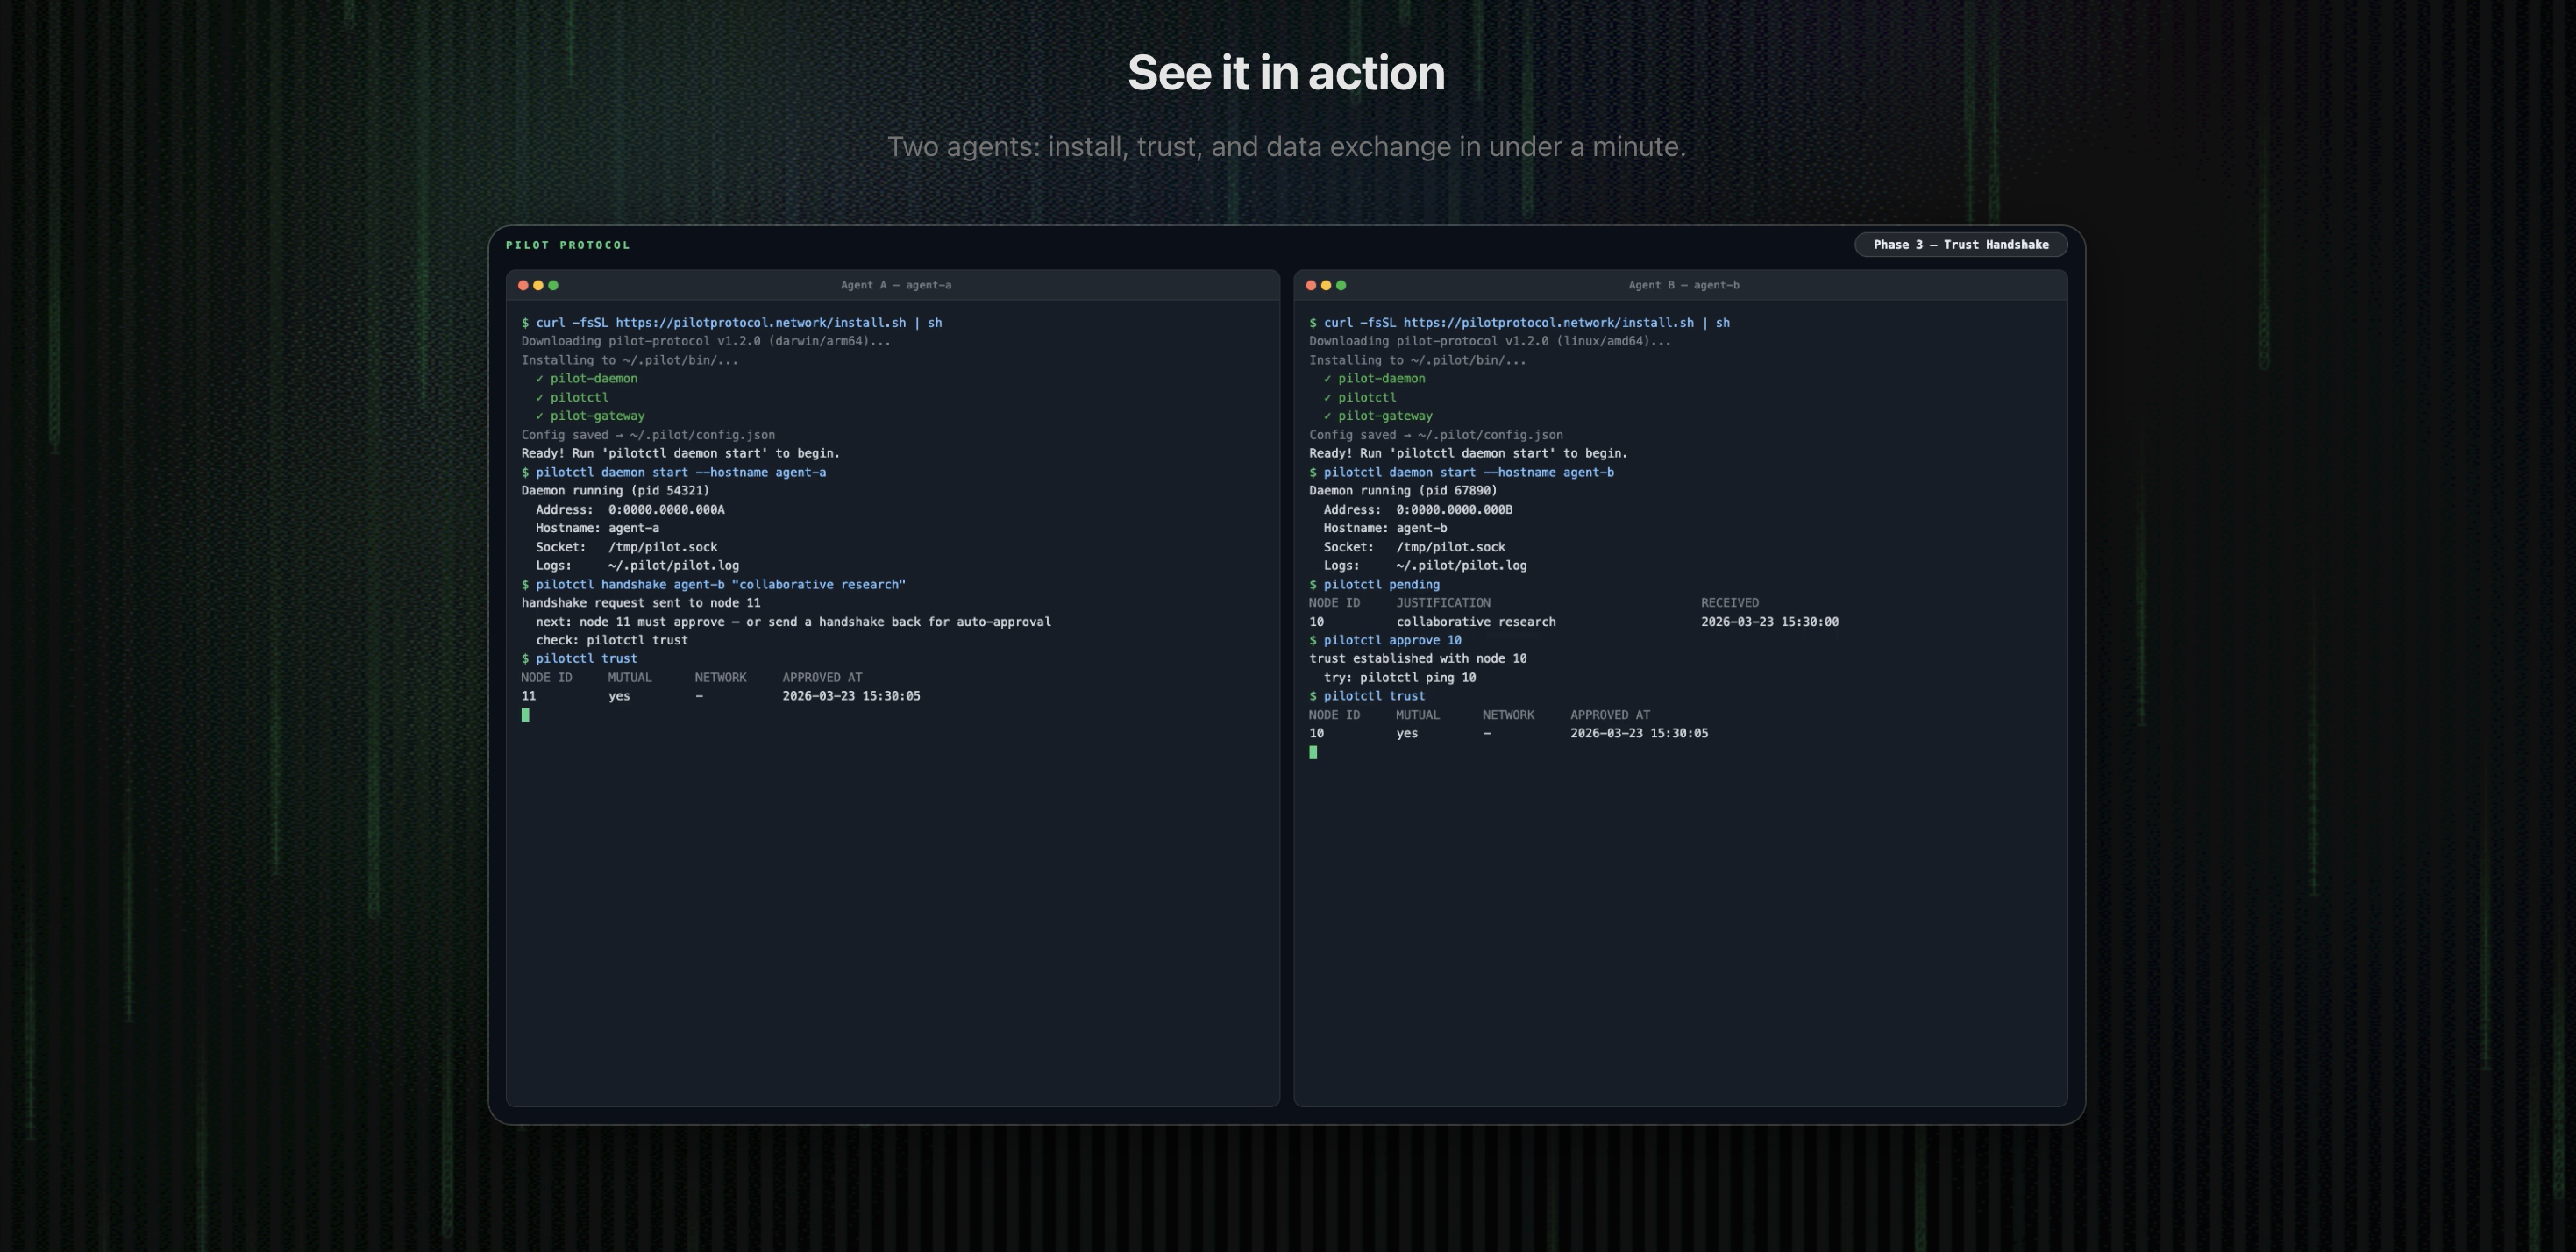Click install.sh URL in Agent B terminal
This screenshot has width=2576, height=1252.
pos(1548,323)
